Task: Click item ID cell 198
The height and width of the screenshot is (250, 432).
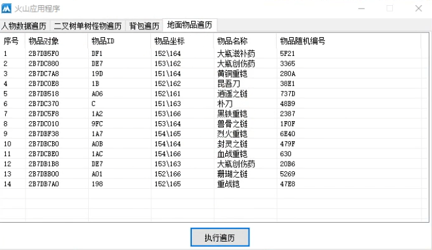Action: 97,184
